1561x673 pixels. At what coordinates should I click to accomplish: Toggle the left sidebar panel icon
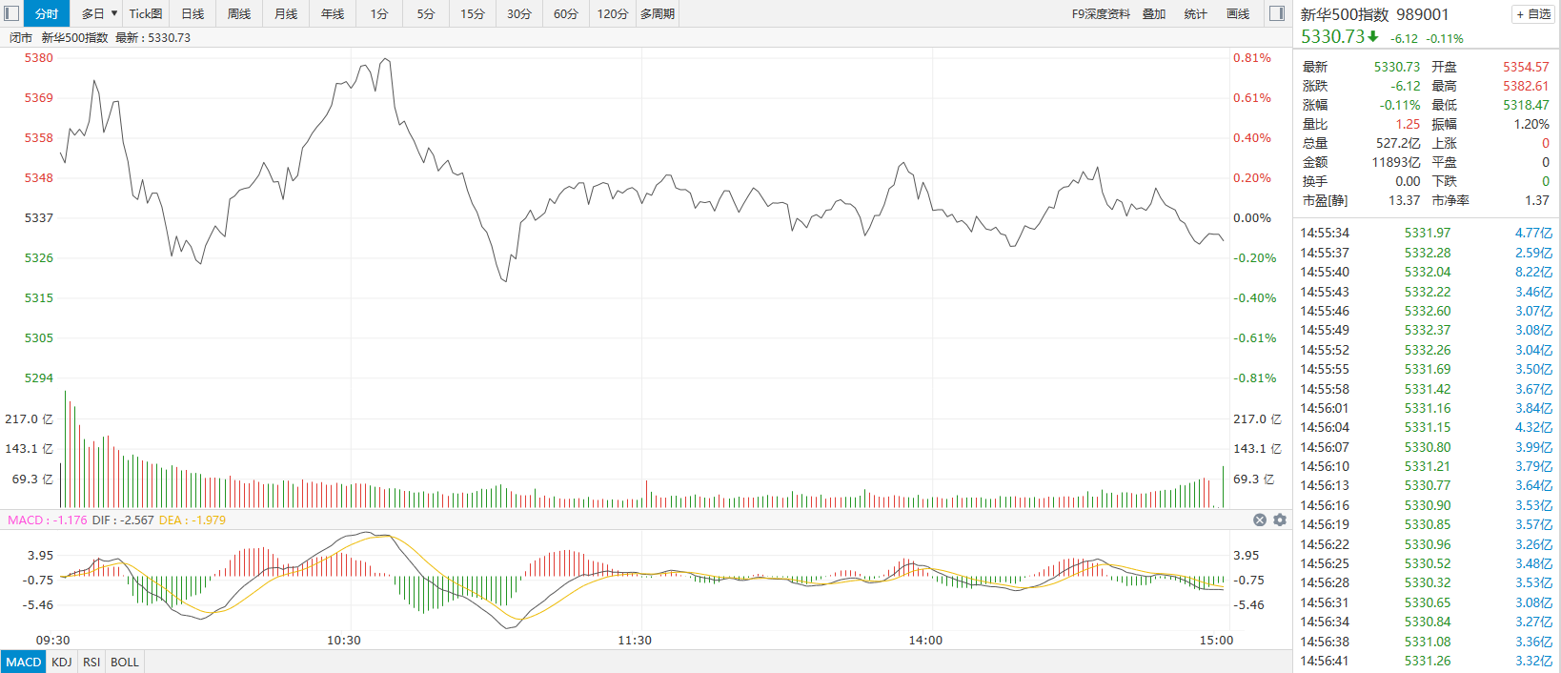(11, 13)
